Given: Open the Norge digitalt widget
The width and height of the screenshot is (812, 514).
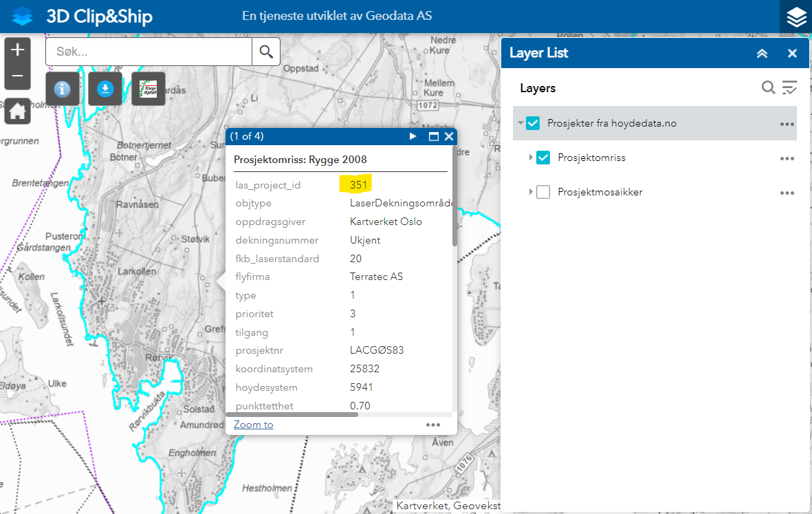Looking at the screenshot, I should pos(148,89).
